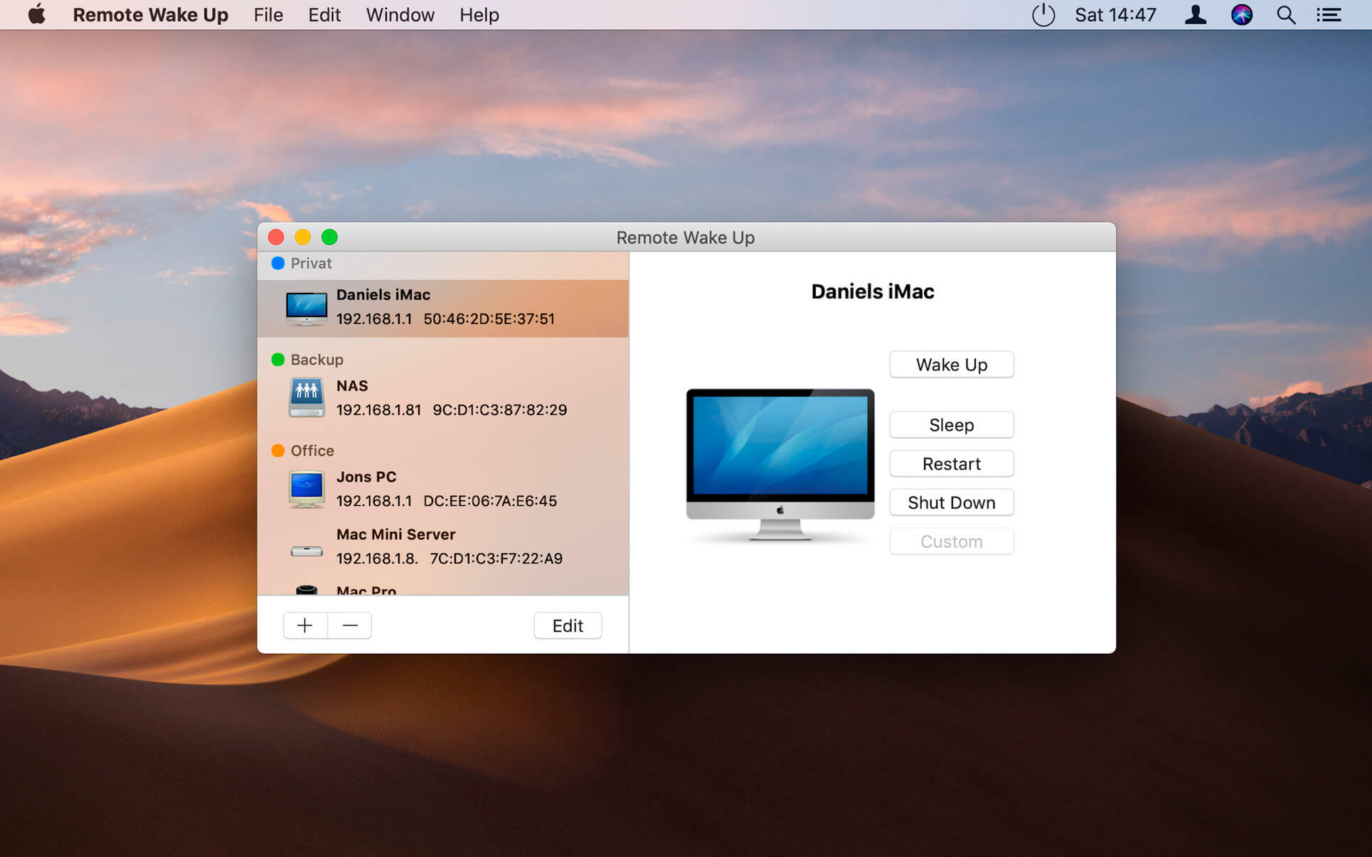This screenshot has width=1372, height=857.
Task: Toggle online status of Privat group
Action: (x=279, y=263)
